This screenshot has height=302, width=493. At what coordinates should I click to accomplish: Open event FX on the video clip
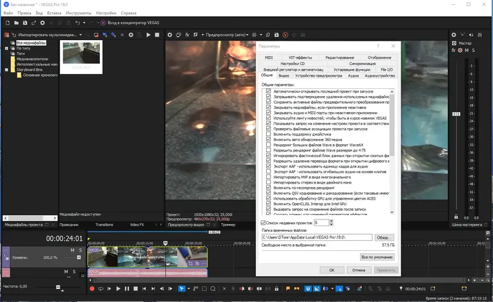198,263
